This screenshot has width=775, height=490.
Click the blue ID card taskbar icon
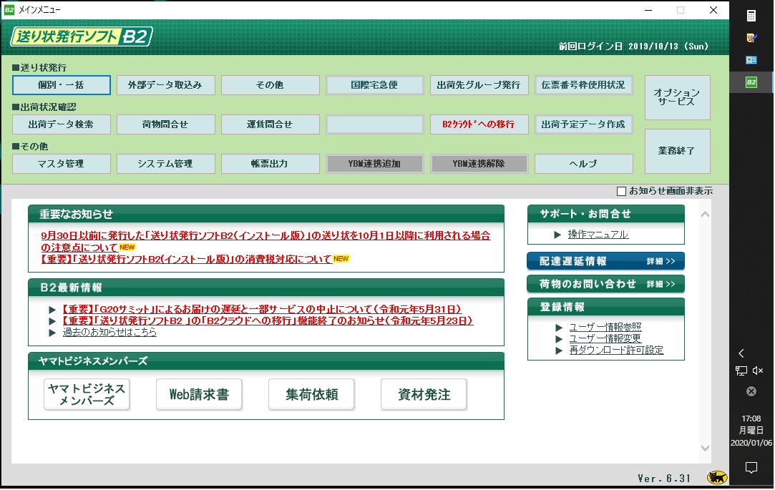click(x=751, y=60)
